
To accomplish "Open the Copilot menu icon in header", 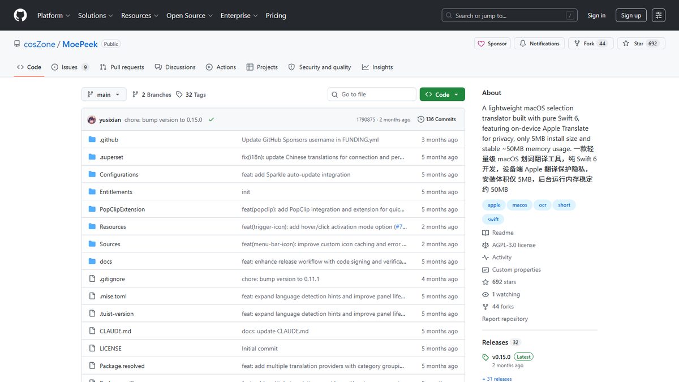I will (659, 15).
